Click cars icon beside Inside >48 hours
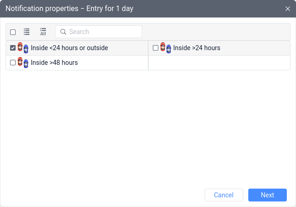This screenshot has width=296, height=207. [23, 63]
